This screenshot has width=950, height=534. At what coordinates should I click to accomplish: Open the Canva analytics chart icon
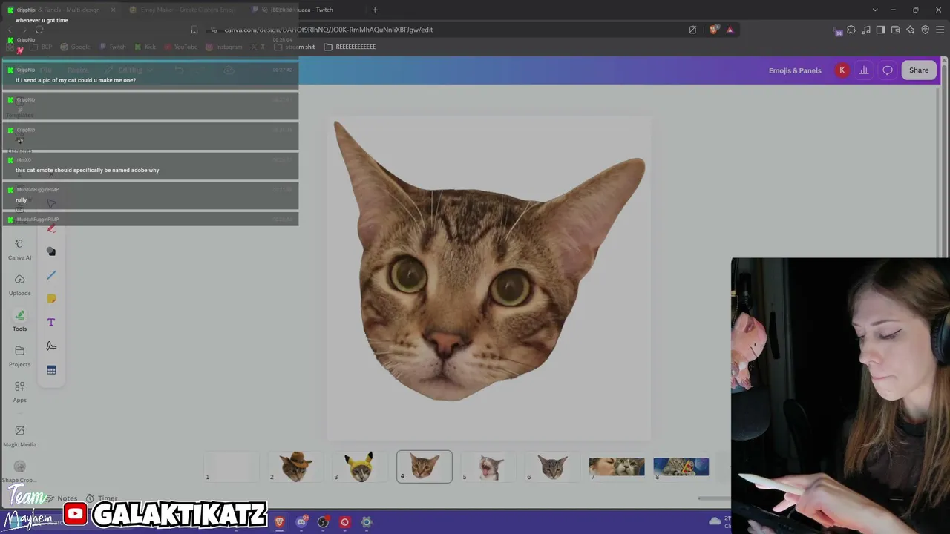[864, 70]
